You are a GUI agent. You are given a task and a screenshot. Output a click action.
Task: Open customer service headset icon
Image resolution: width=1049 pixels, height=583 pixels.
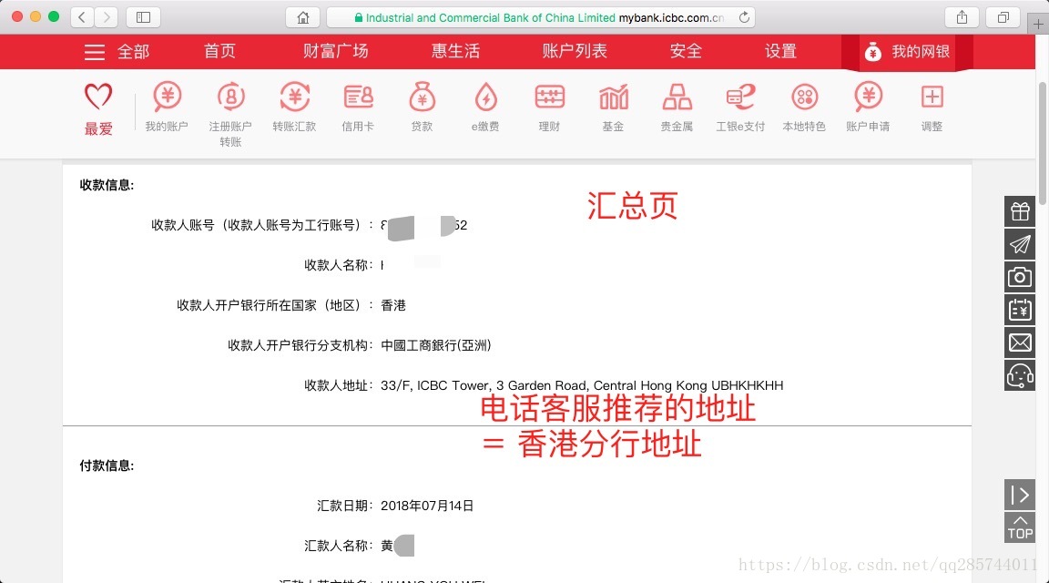click(x=1020, y=375)
